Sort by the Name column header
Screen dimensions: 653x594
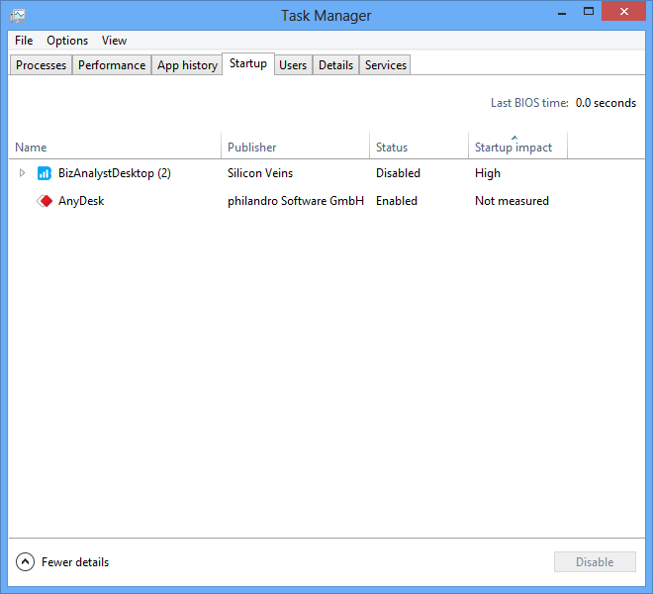pyautogui.click(x=115, y=148)
